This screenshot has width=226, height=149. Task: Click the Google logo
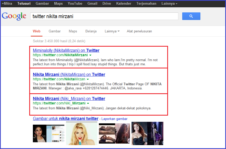click(14, 16)
